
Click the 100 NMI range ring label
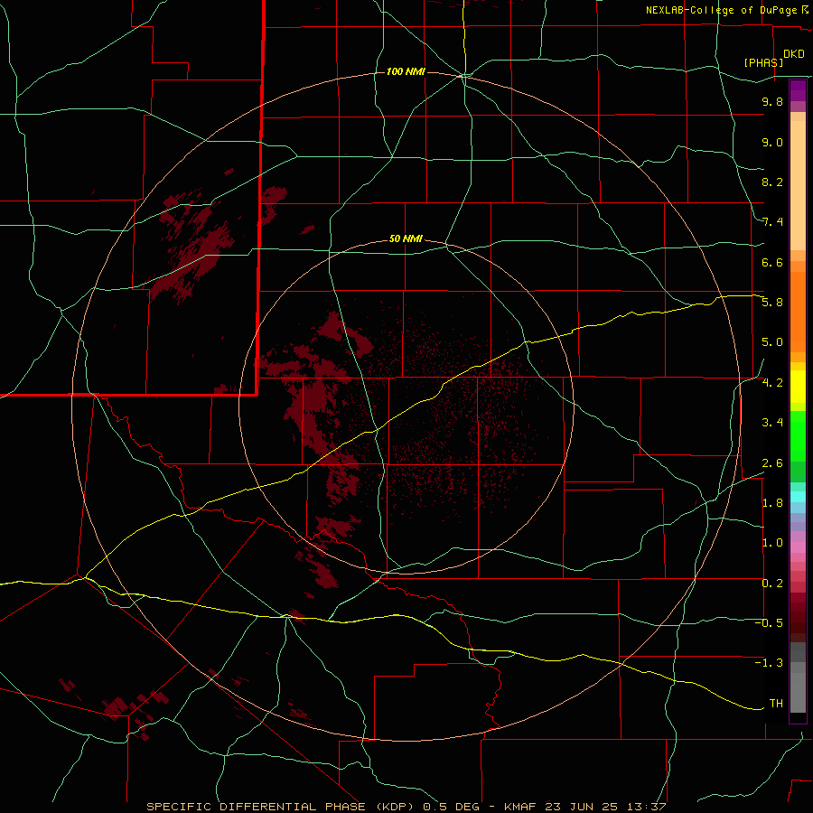(x=406, y=71)
